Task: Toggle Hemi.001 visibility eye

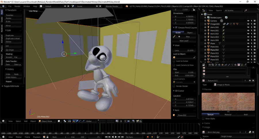Action: click(248, 30)
